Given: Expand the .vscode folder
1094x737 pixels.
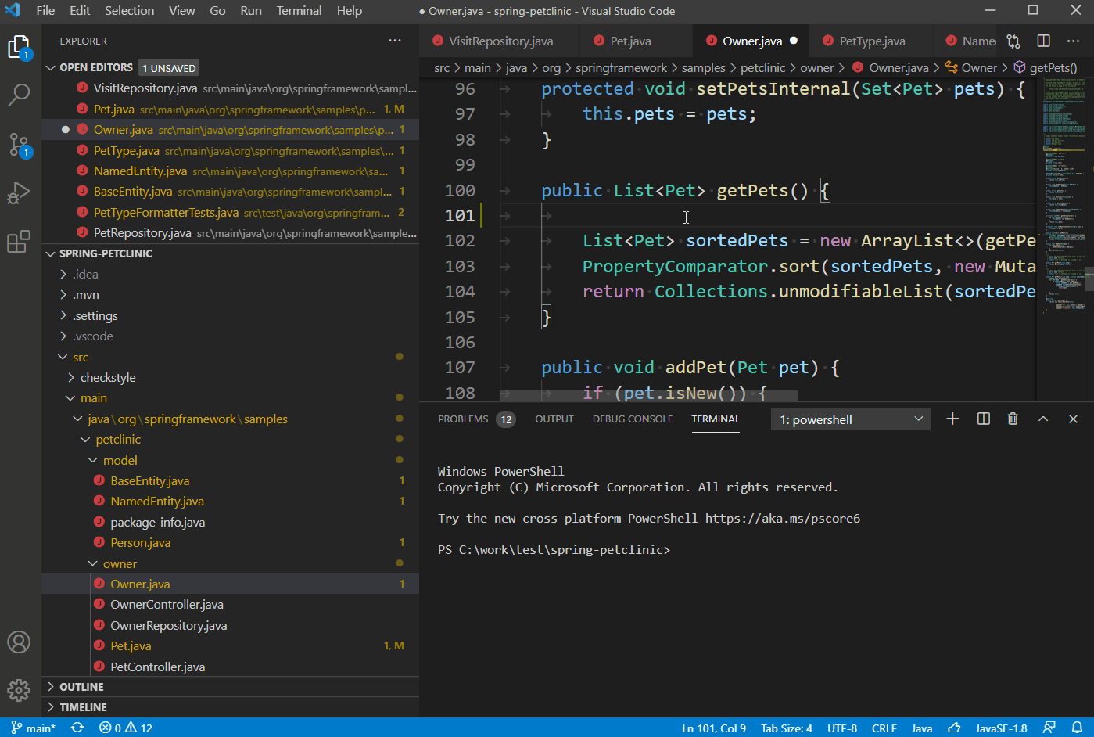Looking at the screenshot, I should coord(93,336).
